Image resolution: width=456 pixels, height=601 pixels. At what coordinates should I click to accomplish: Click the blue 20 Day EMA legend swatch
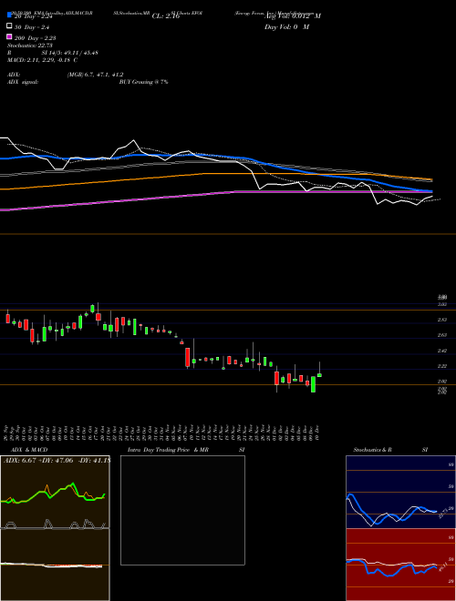(10, 15)
